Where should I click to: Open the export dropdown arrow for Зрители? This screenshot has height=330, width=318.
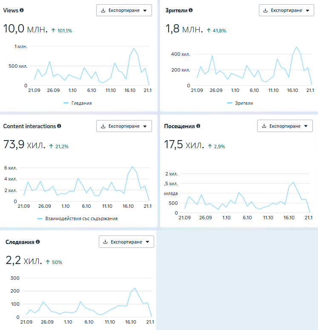click(x=307, y=11)
